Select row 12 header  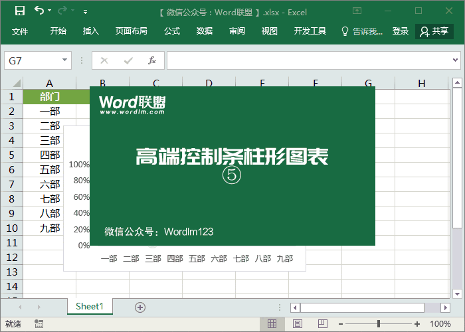tap(11, 258)
